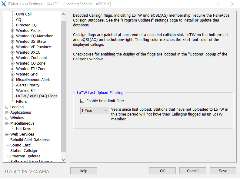The image size is (240, 178).
Task: Confirm settings with OK button
Action: [162, 171]
